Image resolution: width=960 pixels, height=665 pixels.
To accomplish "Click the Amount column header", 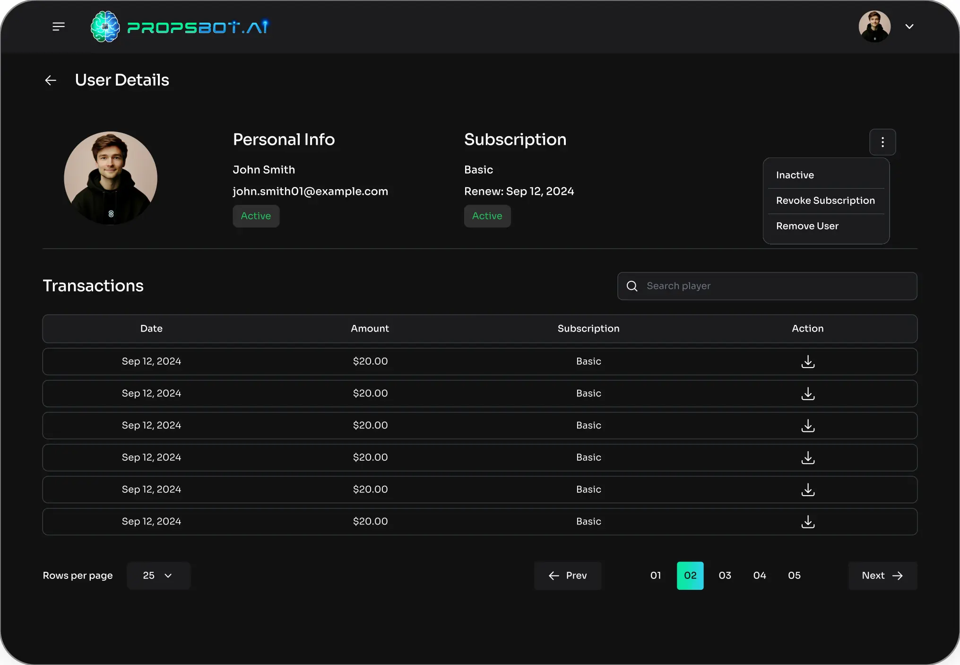I will (370, 329).
